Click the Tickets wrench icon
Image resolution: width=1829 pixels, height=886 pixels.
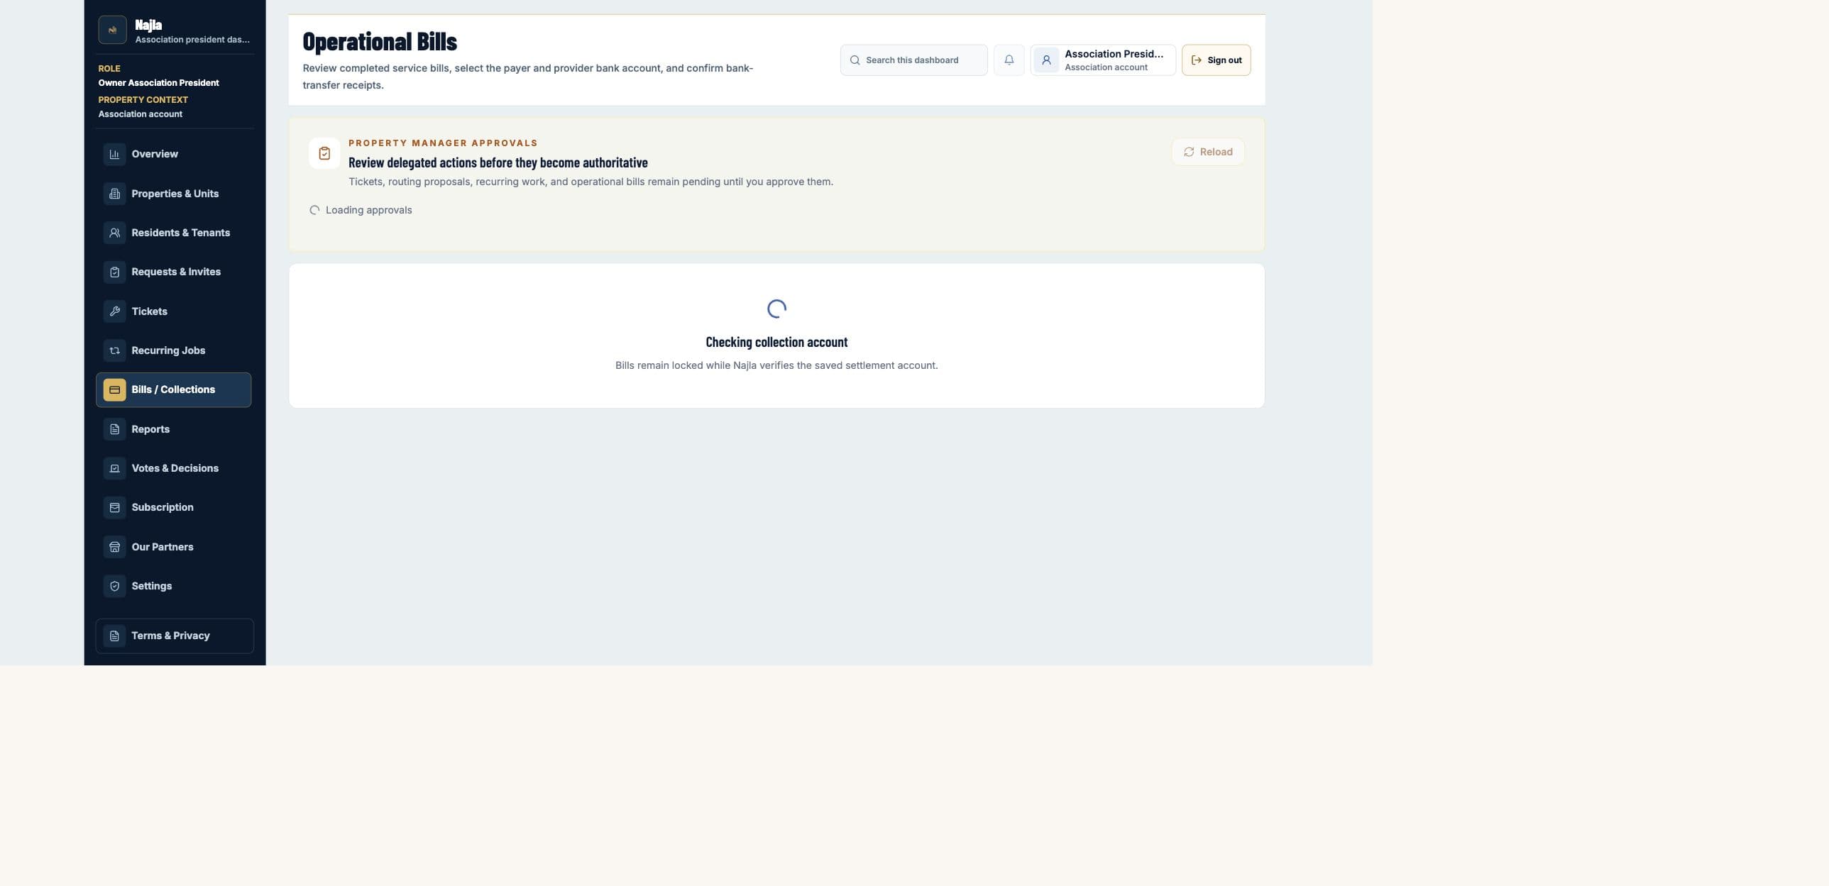[114, 311]
